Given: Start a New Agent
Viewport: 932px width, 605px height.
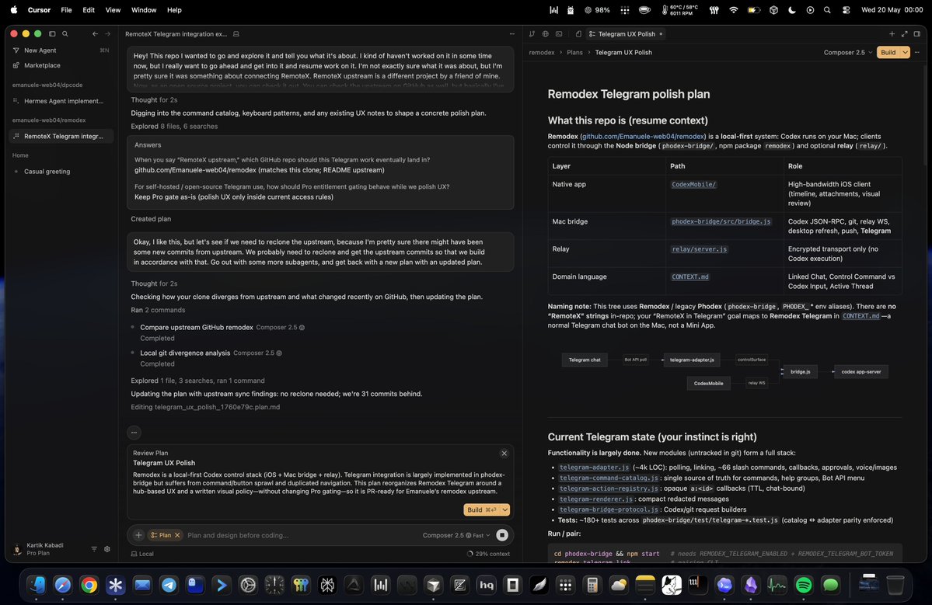Looking at the screenshot, I should (x=61, y=50).
